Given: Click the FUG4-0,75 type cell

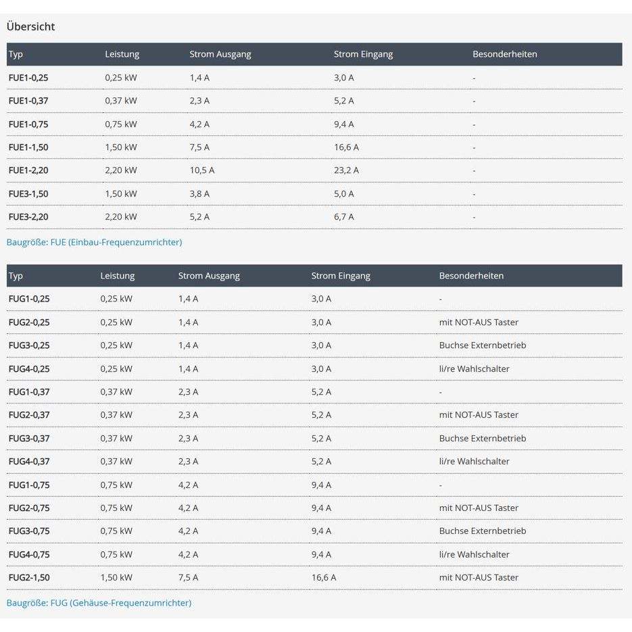Looking at the screenshot, I should (x=29, y=555).
